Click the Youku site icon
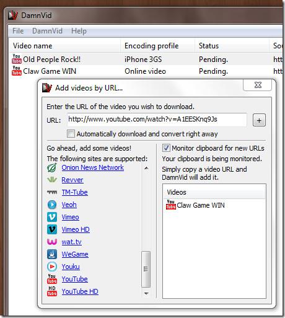Viewport: 285px width, 318px height. pyautogui.click(x=52, y=267)
